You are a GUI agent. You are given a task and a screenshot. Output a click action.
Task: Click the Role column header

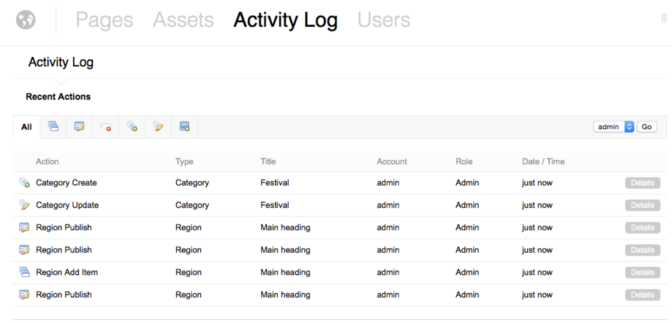click(x=464, y=161)
